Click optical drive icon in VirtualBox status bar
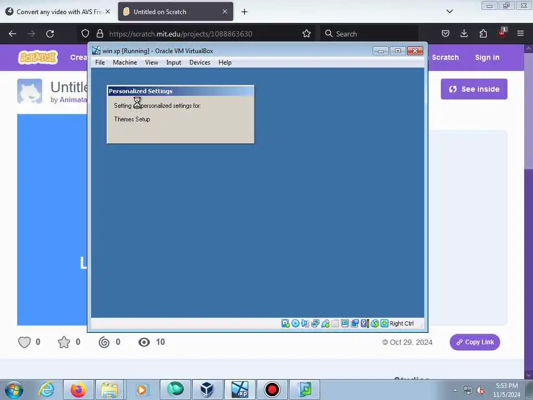This screenshot has height=400, width=533. (x=296, y=323)
